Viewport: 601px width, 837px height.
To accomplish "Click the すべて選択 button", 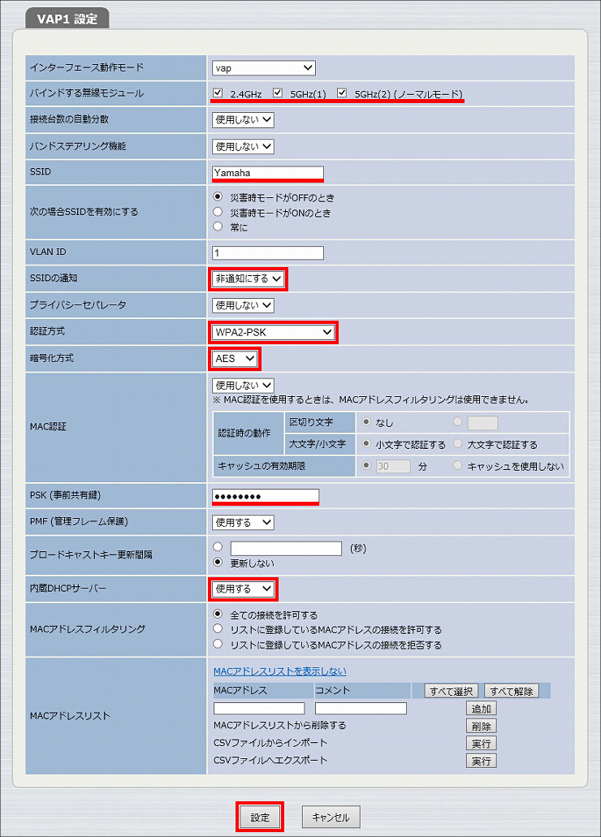I will [x=452, y=691].
